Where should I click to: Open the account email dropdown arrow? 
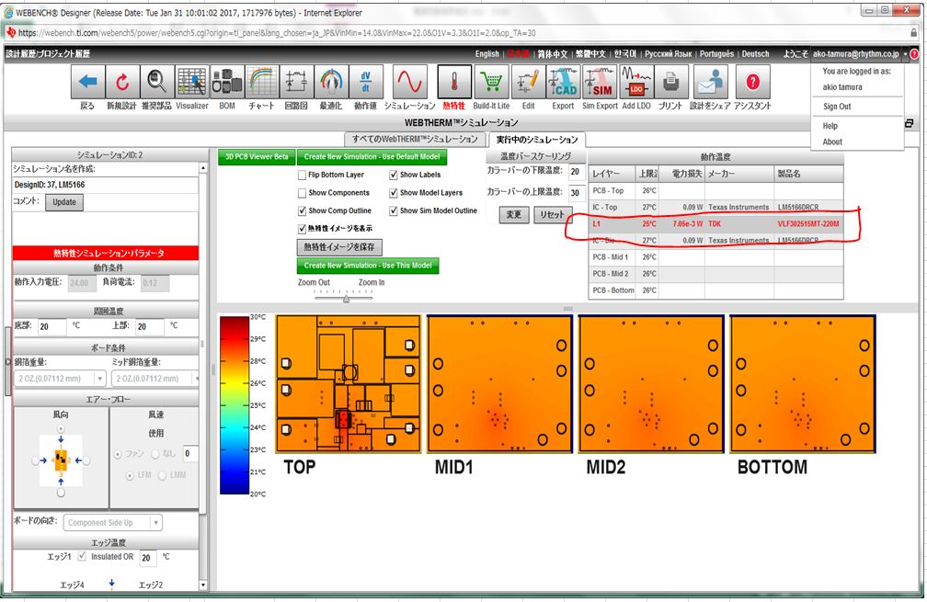905,53
